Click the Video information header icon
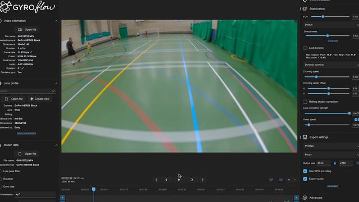Viewport: 359px width, 202px height. coord(1,21)
